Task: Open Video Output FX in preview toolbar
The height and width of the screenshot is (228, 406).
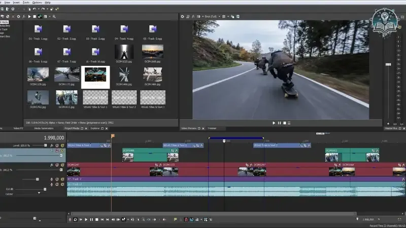Action: (x=193, y=17)
